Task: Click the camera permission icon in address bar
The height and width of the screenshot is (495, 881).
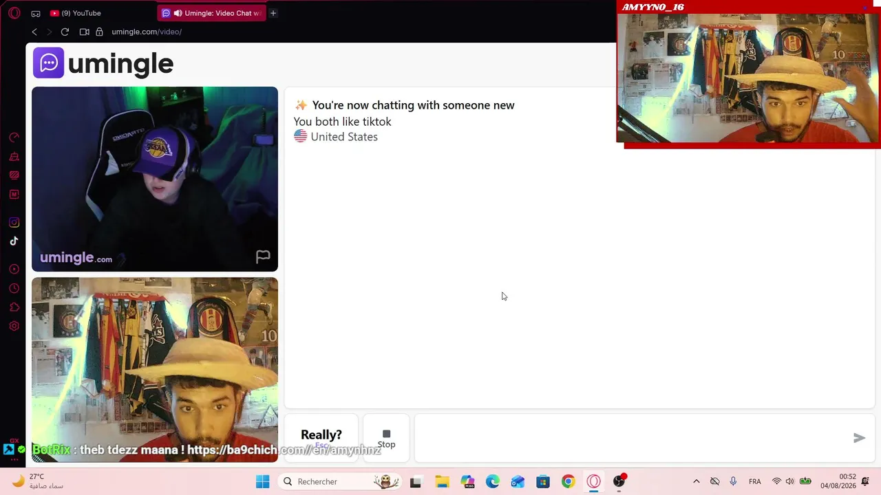Action: point(84,32)
